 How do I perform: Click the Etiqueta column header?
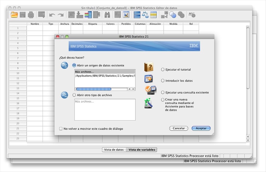[x=93, y=24]
